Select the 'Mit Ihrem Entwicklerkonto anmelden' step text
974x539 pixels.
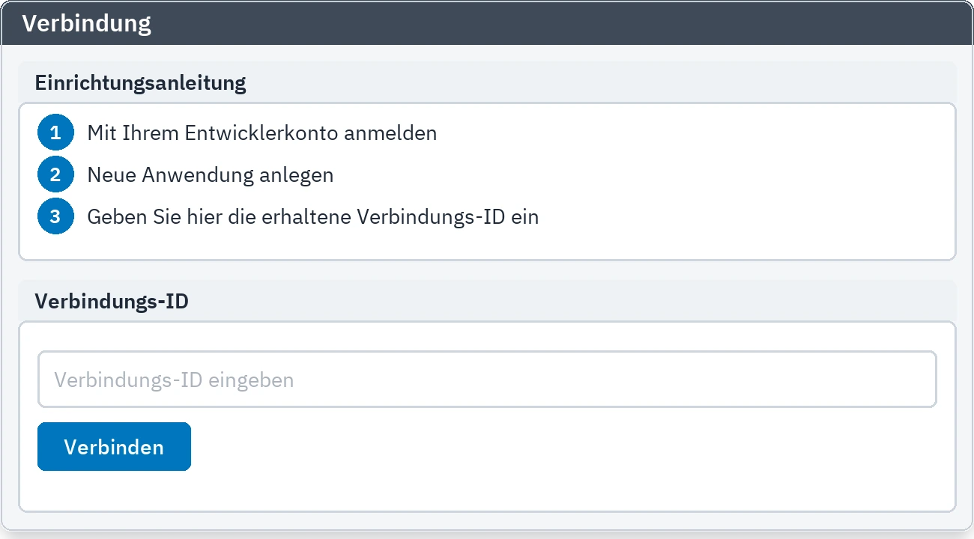(262, 133)
